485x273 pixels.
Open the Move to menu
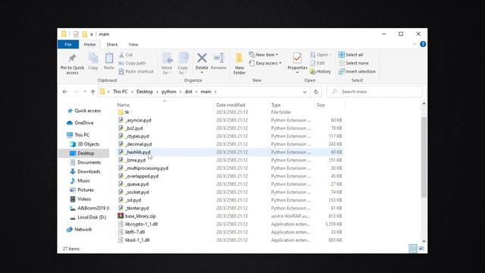(x=167, y=64)
